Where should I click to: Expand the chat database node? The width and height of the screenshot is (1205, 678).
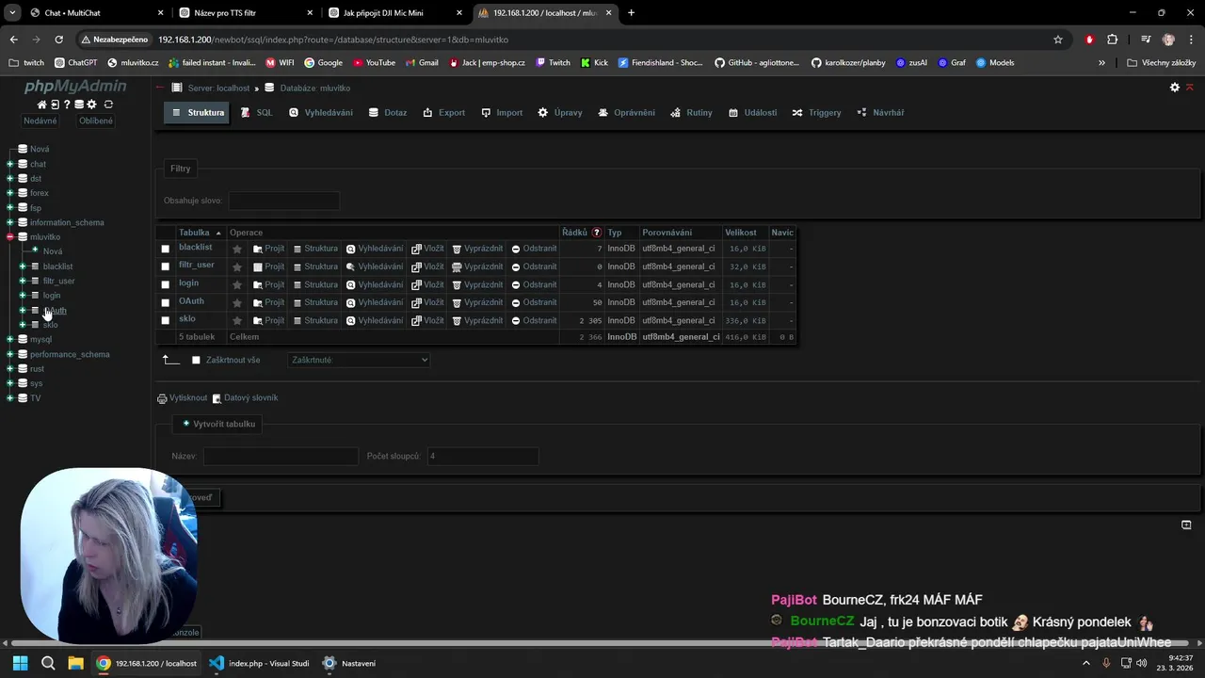(x=9, y=164)
